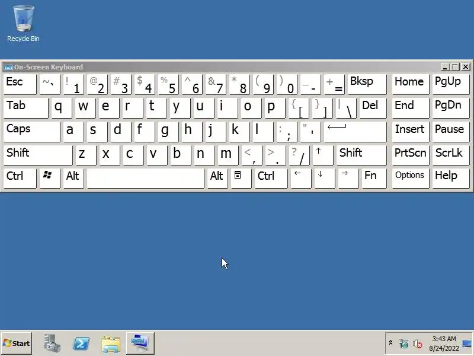Click the PgUp key
474x356 pixels.
click(451, 84)
